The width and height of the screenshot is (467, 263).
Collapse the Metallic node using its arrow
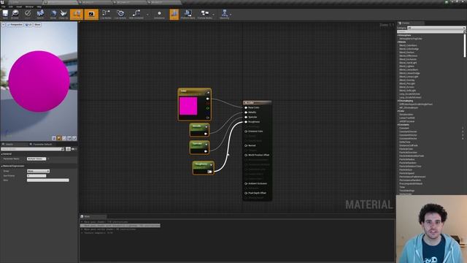point(206,127)
